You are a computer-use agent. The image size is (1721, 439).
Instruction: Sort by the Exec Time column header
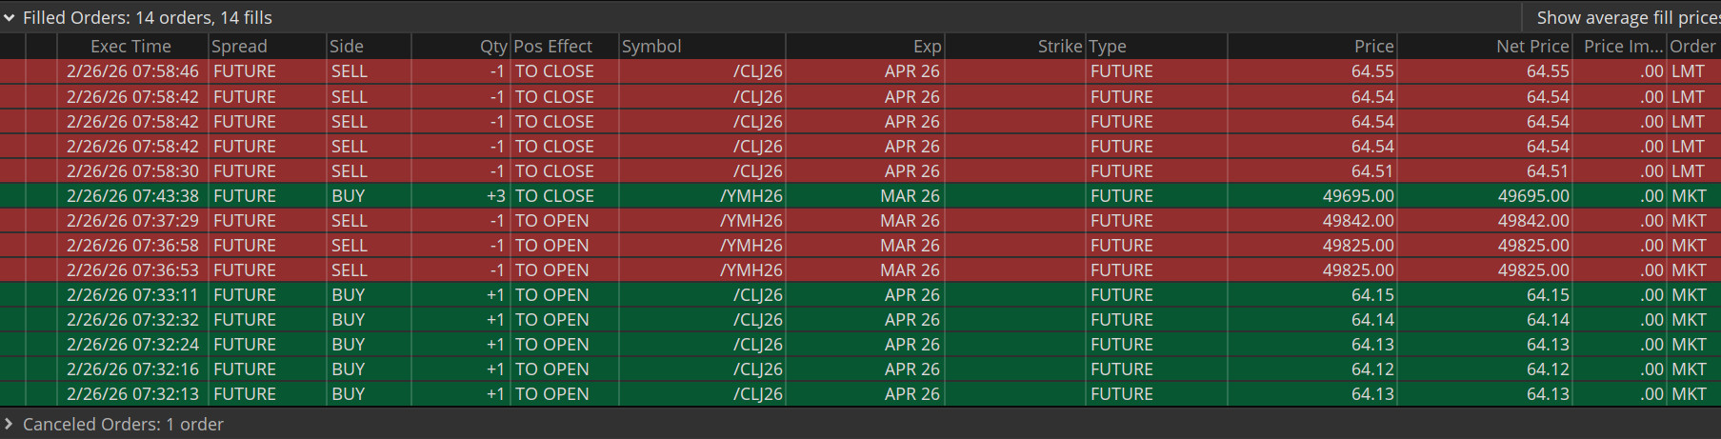click(131, 46)
